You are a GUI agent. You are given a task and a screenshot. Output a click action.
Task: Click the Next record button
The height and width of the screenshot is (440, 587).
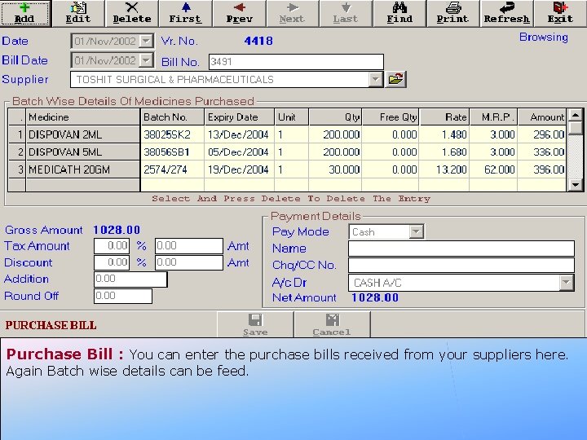coord(293,14)
